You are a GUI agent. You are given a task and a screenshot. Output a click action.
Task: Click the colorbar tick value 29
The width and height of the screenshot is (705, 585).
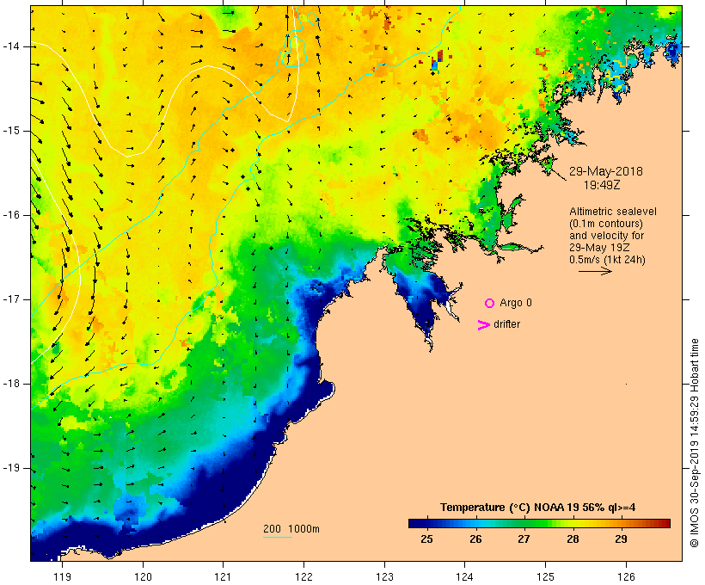point(621,539)
